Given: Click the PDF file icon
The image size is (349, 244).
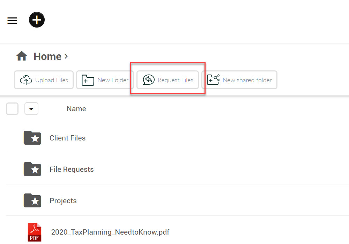Looking at the screenshot, I should 34,232.
